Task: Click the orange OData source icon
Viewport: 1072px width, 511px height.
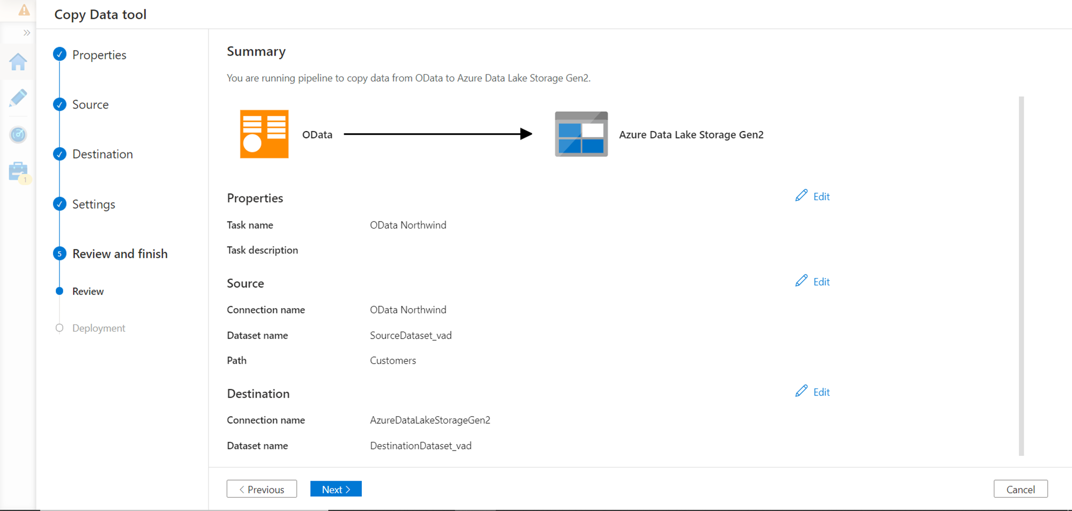Action: point(264,134)
